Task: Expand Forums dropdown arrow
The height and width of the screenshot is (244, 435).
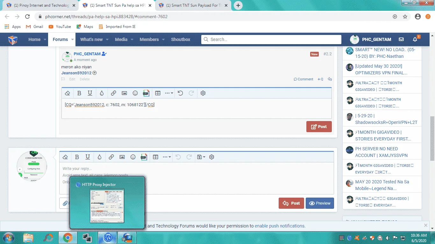Action: click(x=73, y=39)
